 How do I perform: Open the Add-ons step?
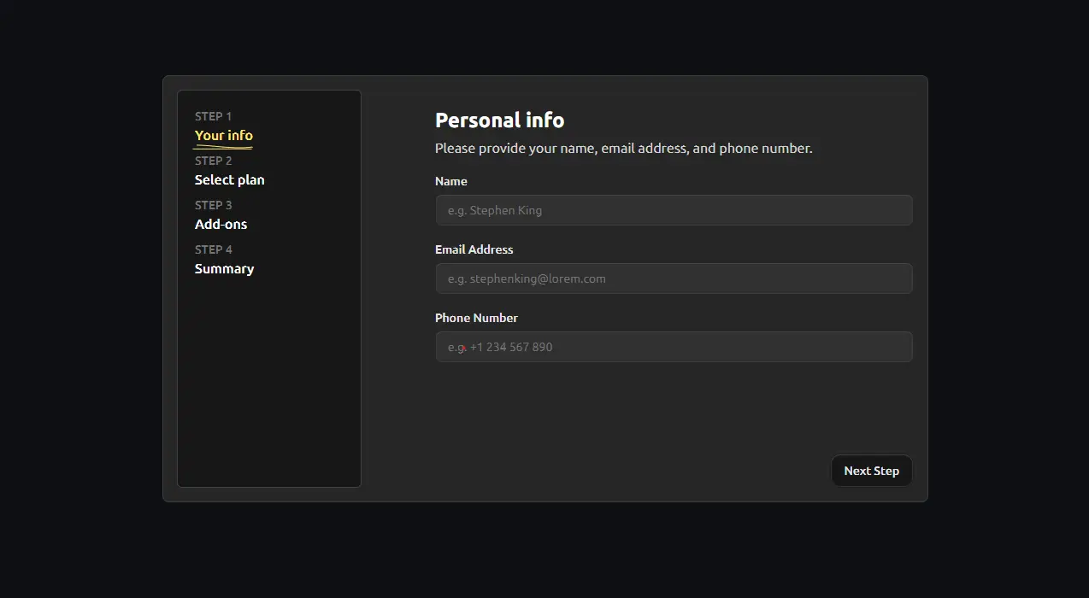click(221, 224)
